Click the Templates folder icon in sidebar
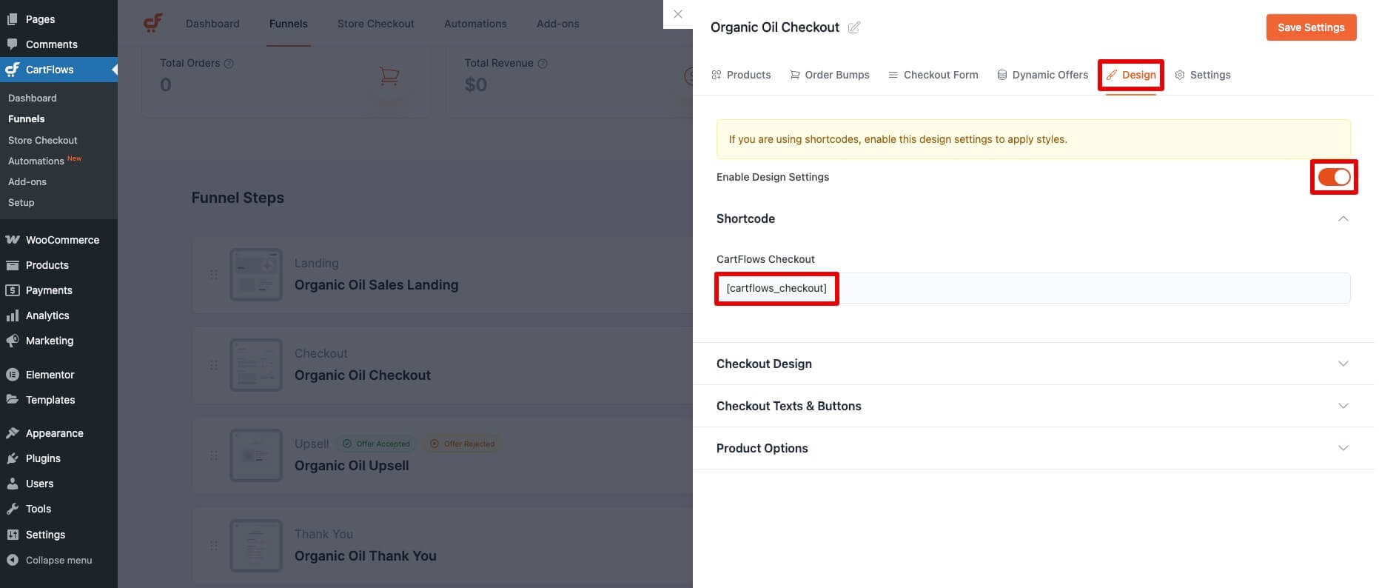 coord(13,400)
